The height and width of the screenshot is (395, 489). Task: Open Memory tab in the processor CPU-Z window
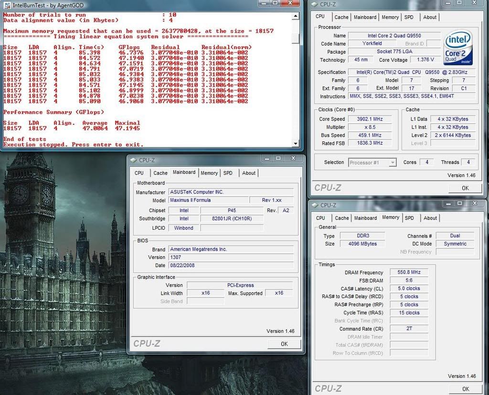click(390, 17)
